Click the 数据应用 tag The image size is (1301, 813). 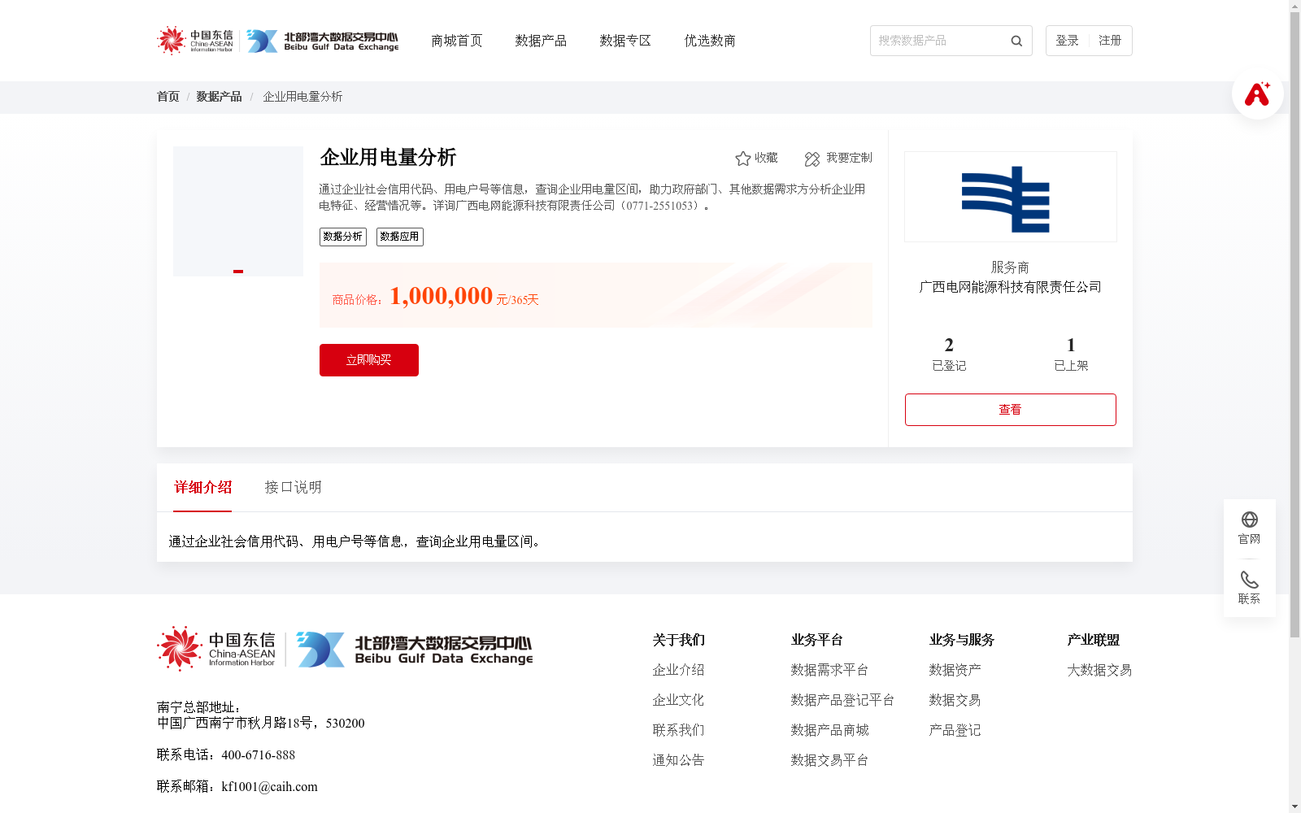pyautogui.click(x=400, y=237)
